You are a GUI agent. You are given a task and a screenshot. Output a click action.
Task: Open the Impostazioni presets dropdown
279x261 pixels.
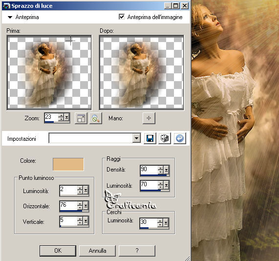click(x=136, y=138)
